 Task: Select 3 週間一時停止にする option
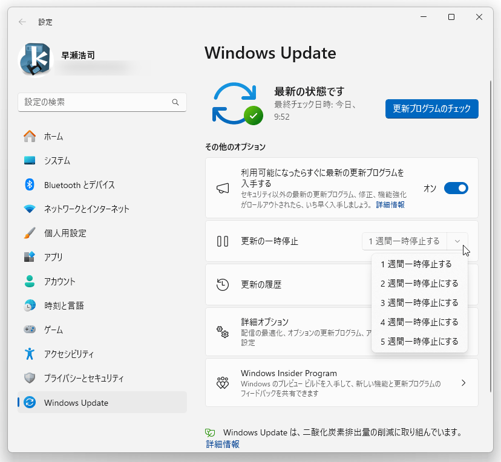pos(419,303)
